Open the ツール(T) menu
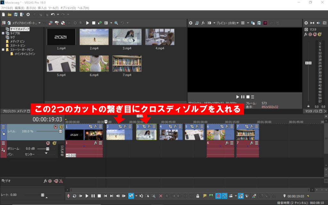 pos(53,8)
